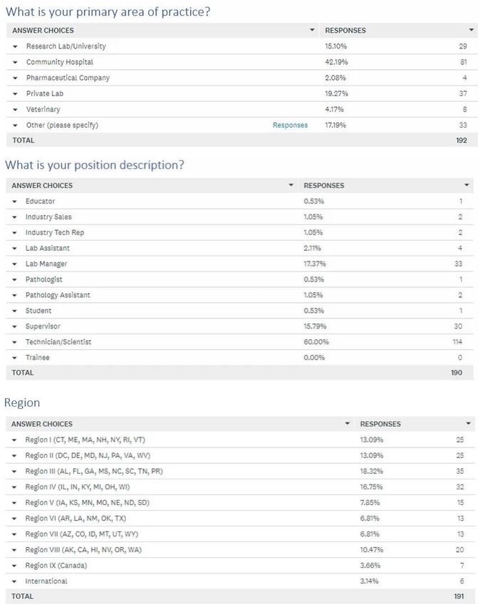Open the Responses link for Other (please specify)
Screen dimensions: 480x607
click(290, 125)
